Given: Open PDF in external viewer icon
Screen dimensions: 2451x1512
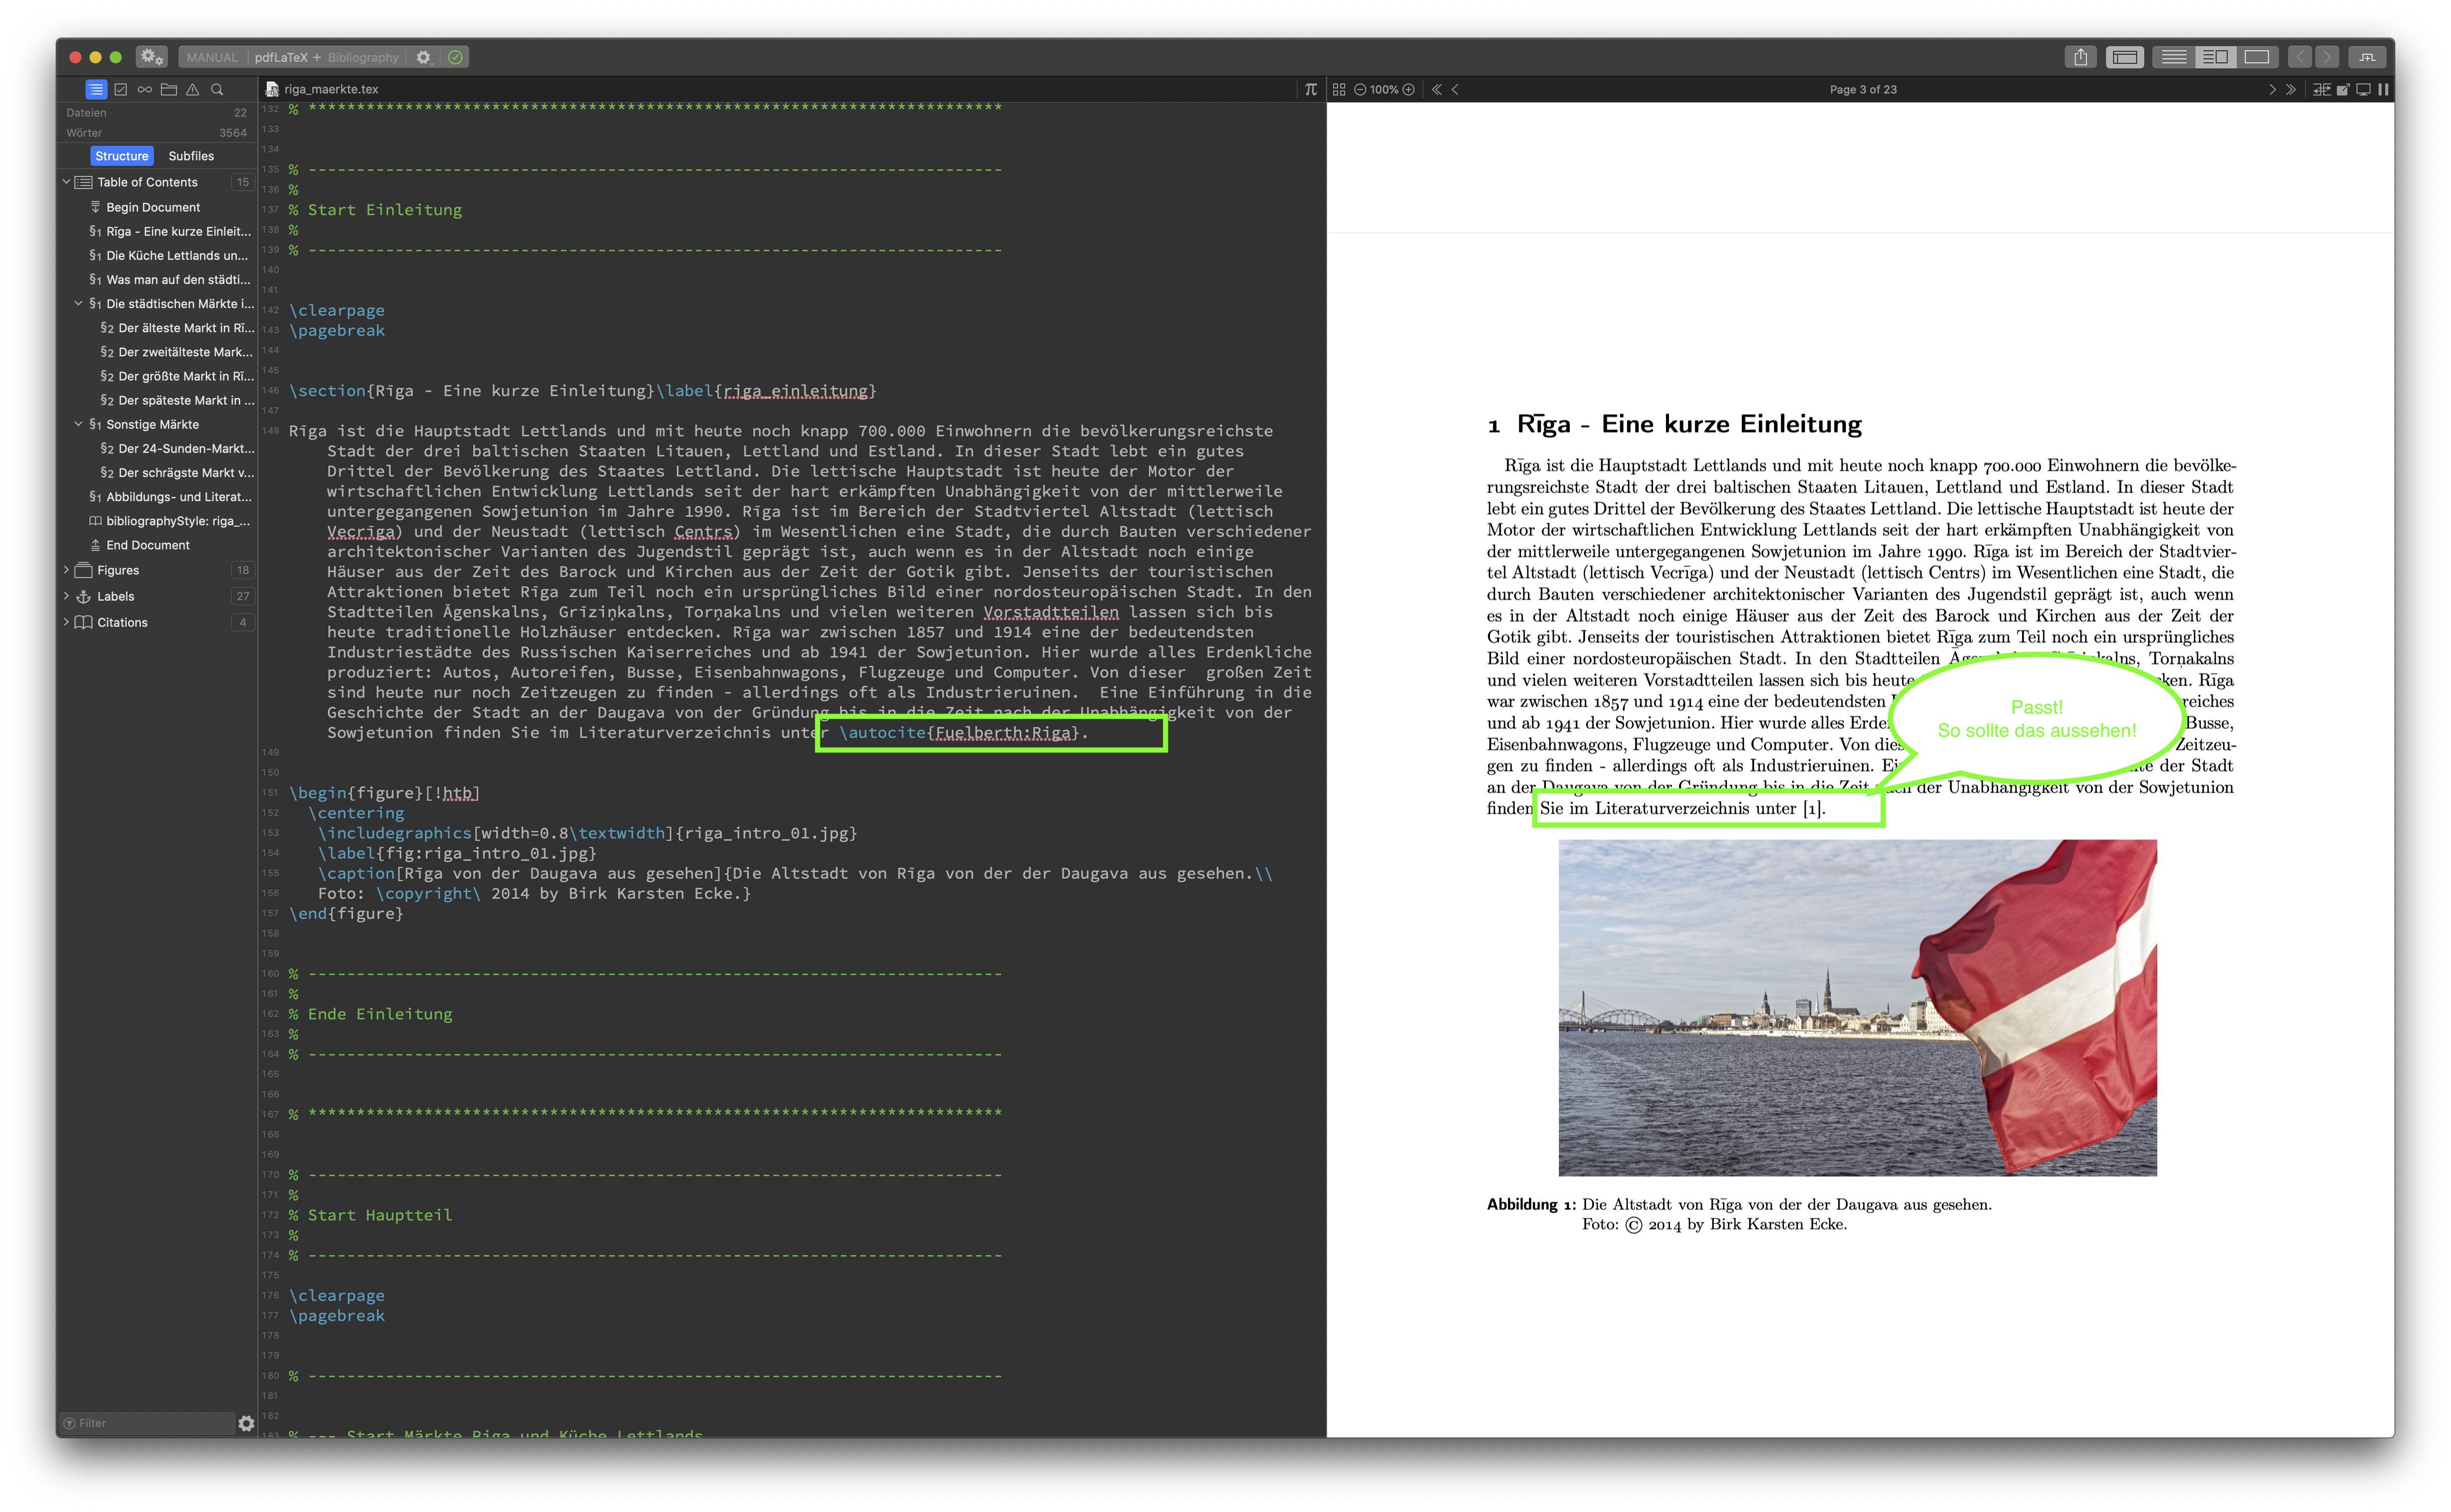Looking at the screenshot, I should (x=2343, y=89).
